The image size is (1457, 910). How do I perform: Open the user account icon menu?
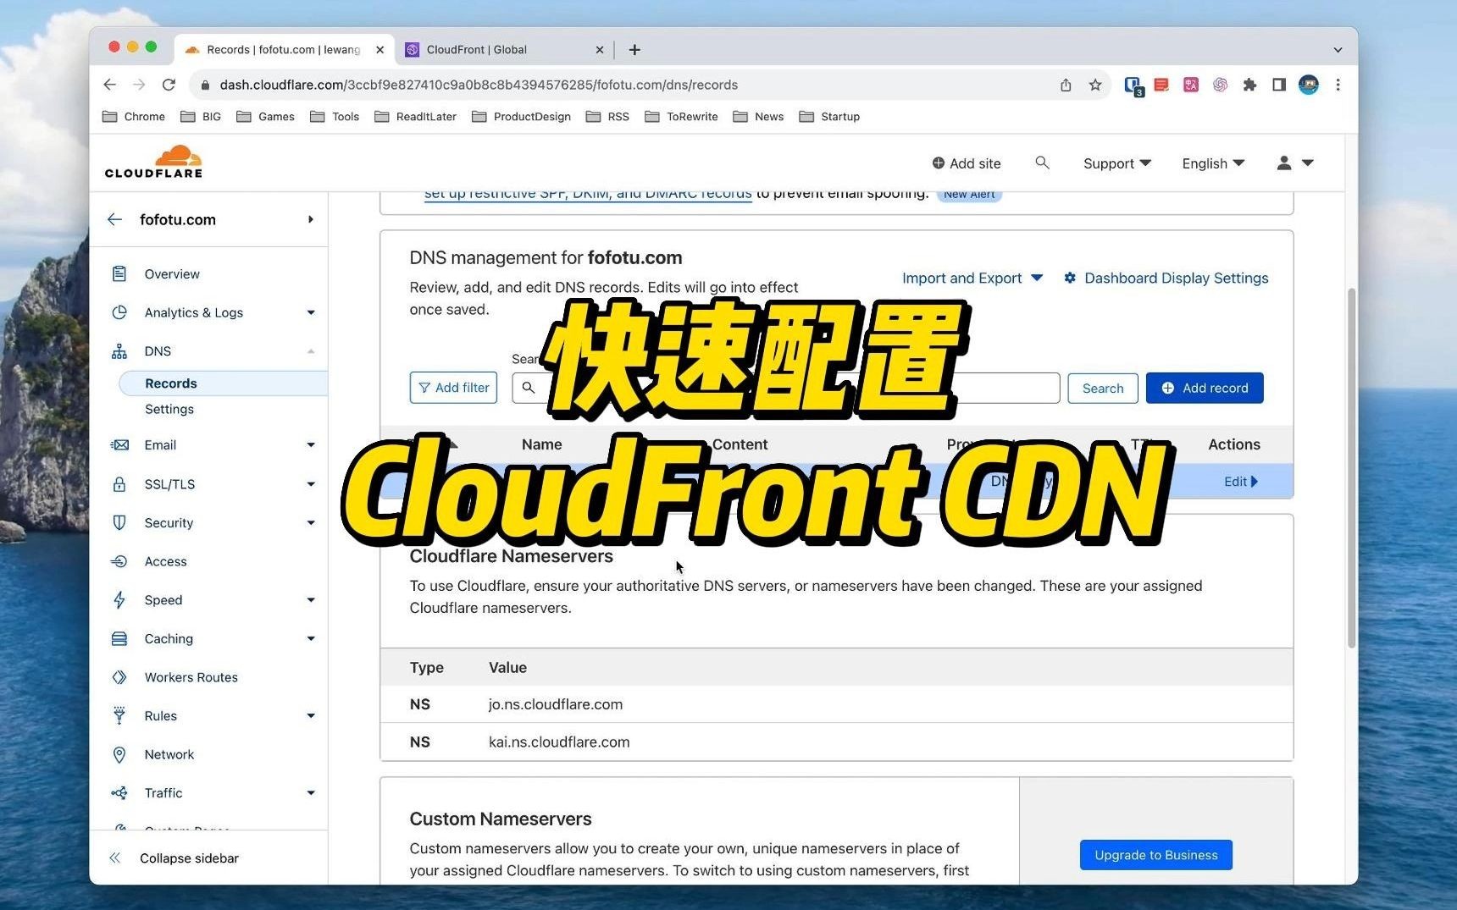(x=1294, y=163)
